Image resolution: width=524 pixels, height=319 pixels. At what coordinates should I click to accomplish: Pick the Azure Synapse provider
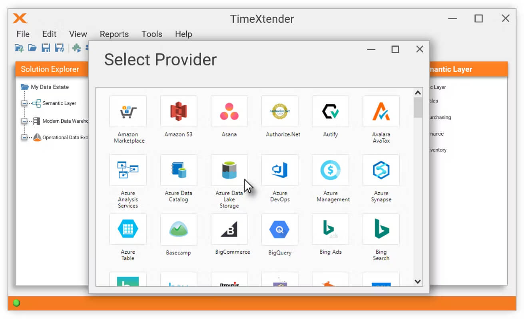click(381, 170)
